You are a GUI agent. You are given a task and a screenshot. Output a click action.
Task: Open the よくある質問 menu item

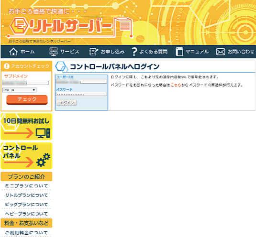point(150,52)
